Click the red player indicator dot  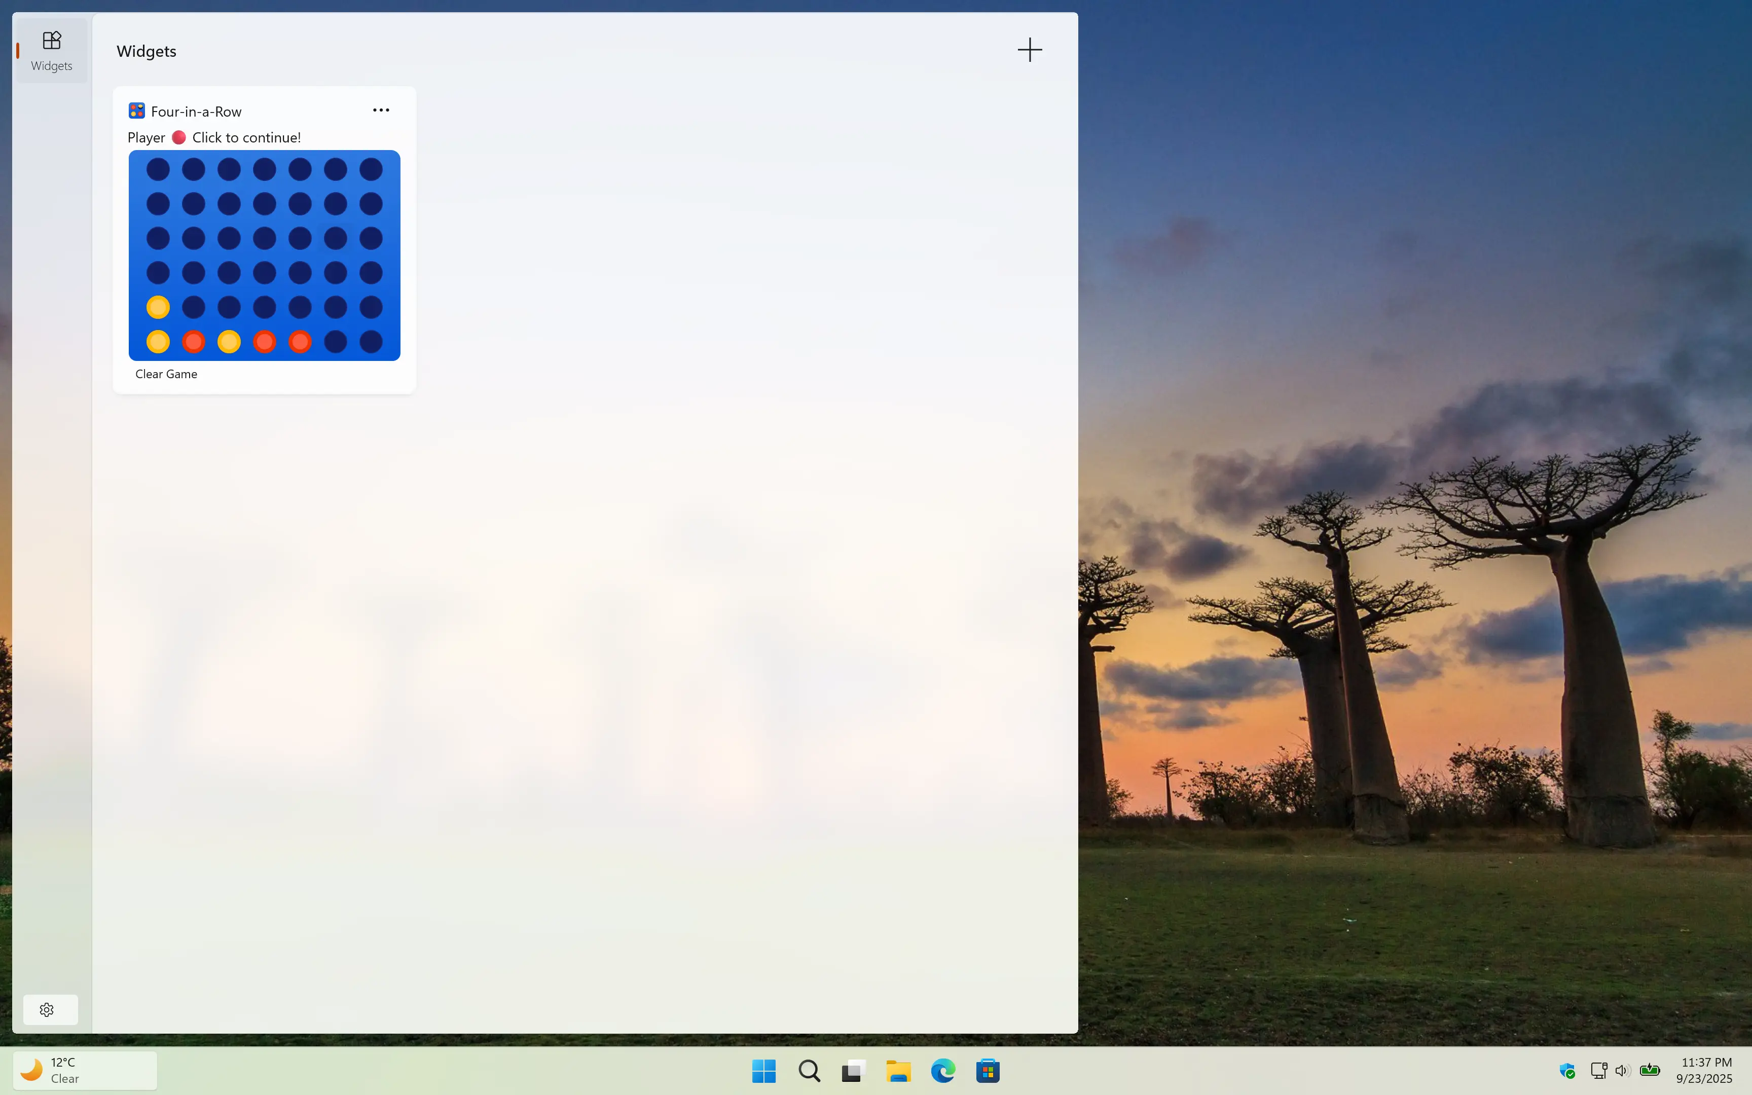[x=179, y=137]
